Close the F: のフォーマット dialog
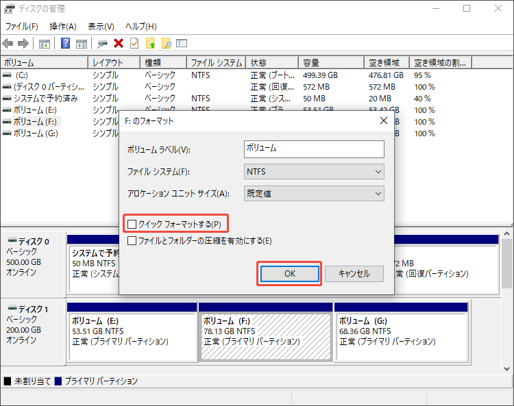 pyautogui.click(x=384, y=120)
